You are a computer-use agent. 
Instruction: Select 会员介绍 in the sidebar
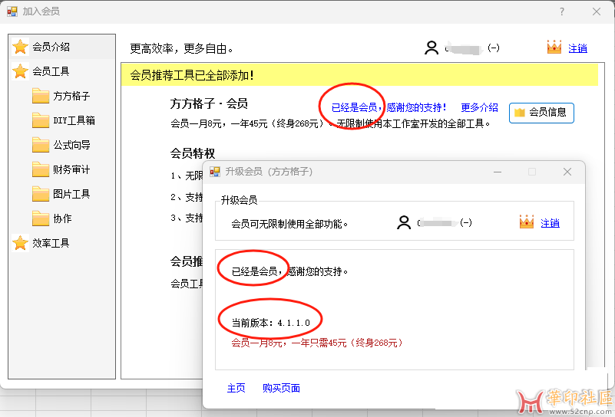pos(51,47)
